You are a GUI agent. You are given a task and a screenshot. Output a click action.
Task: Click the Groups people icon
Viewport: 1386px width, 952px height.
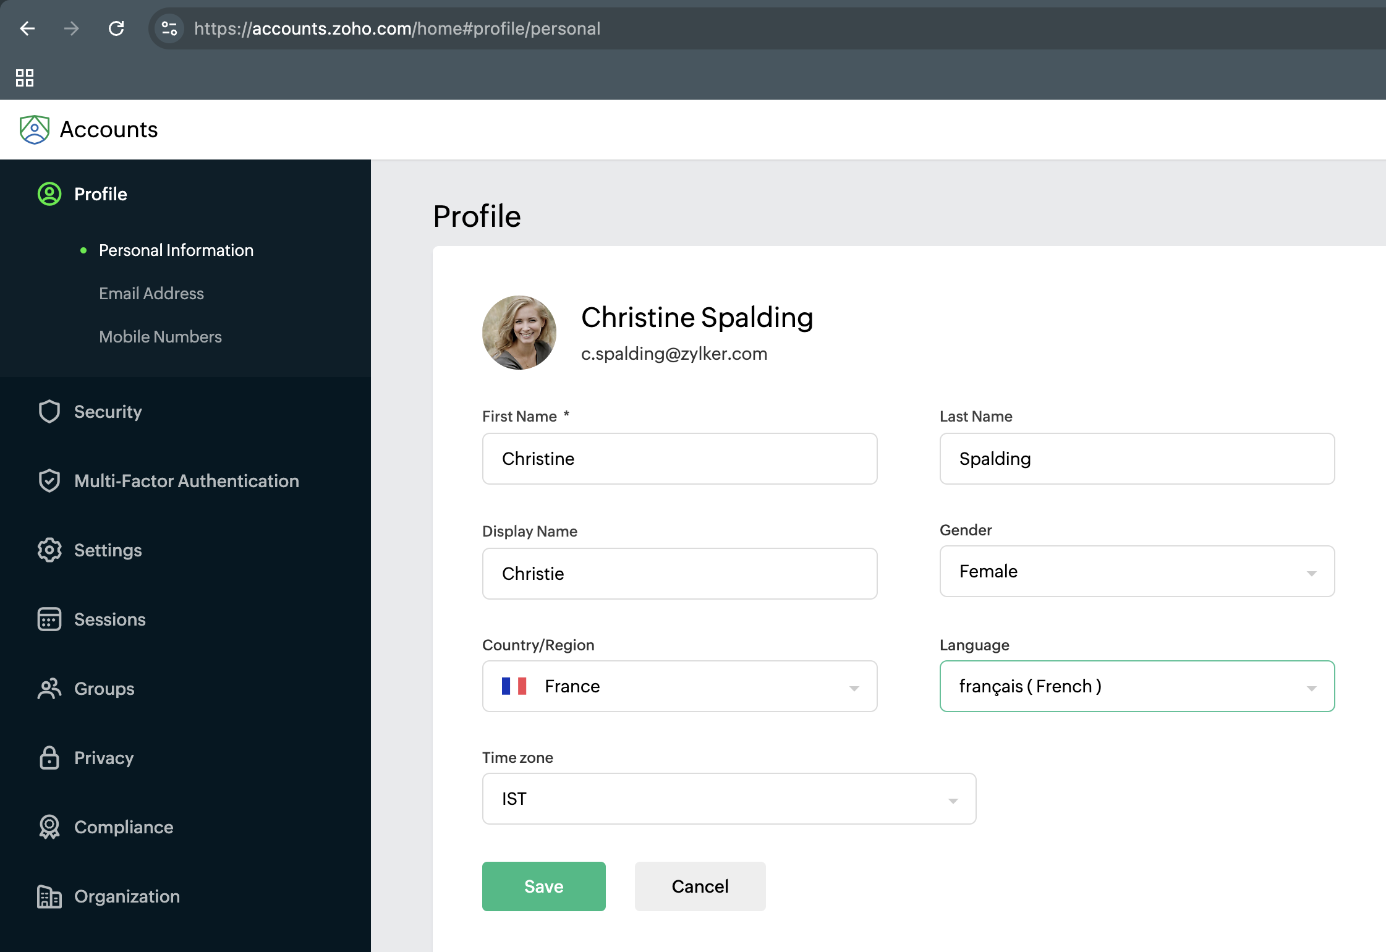pos(49,689)
